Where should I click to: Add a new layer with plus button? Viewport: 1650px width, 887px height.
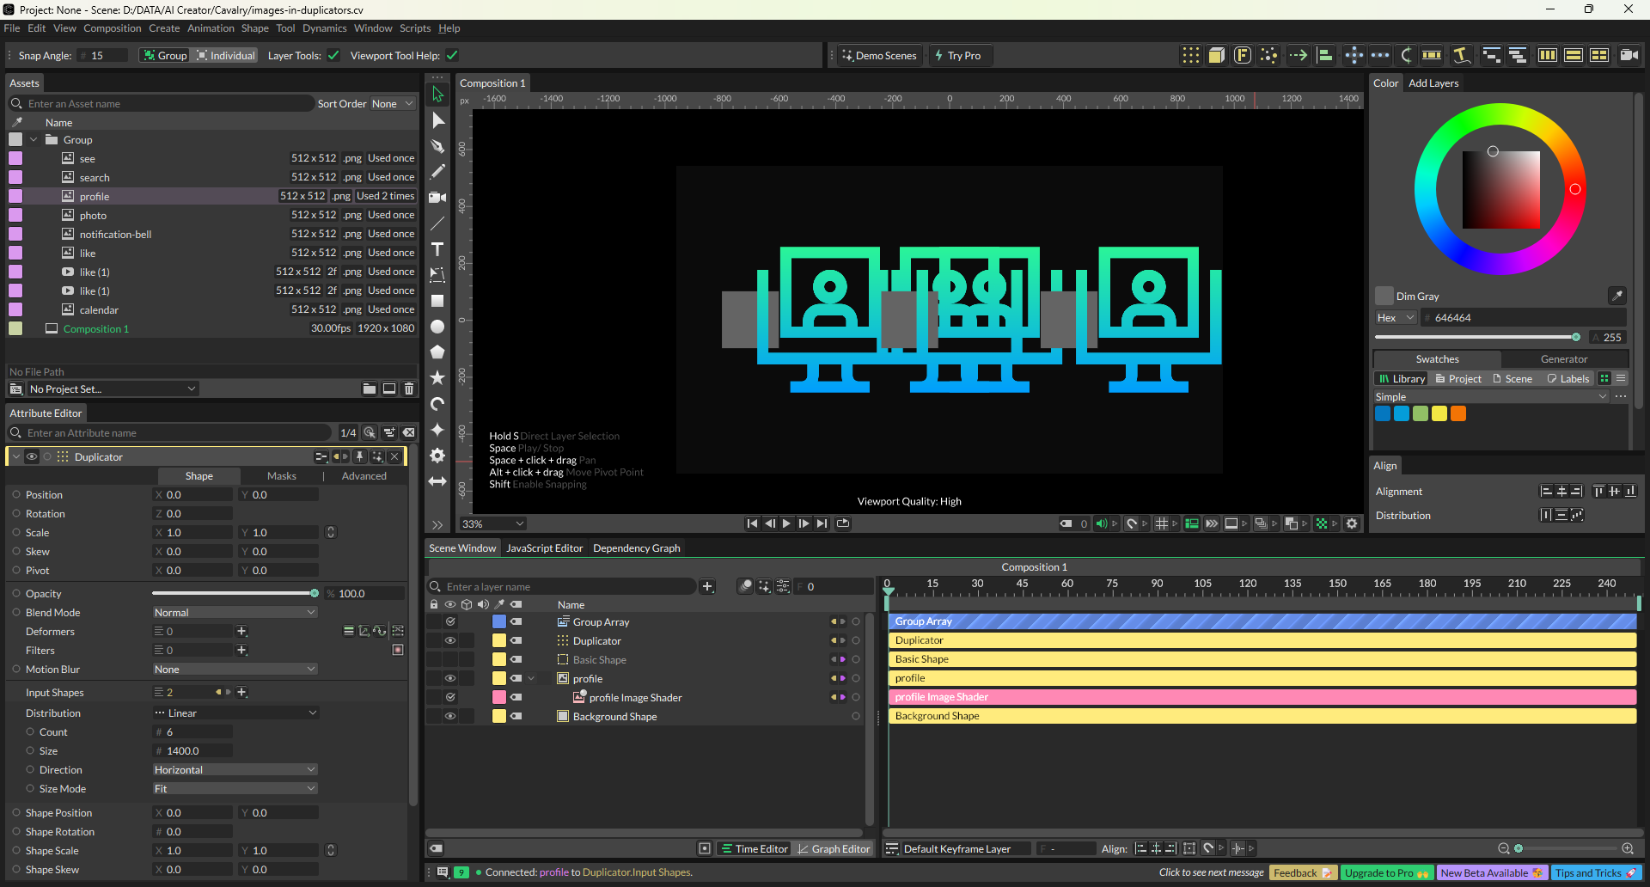click(x=707, y=586)
